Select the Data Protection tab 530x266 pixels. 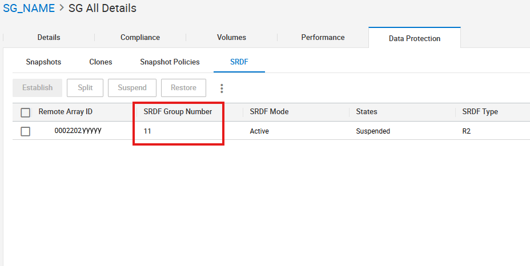point(414,39)
